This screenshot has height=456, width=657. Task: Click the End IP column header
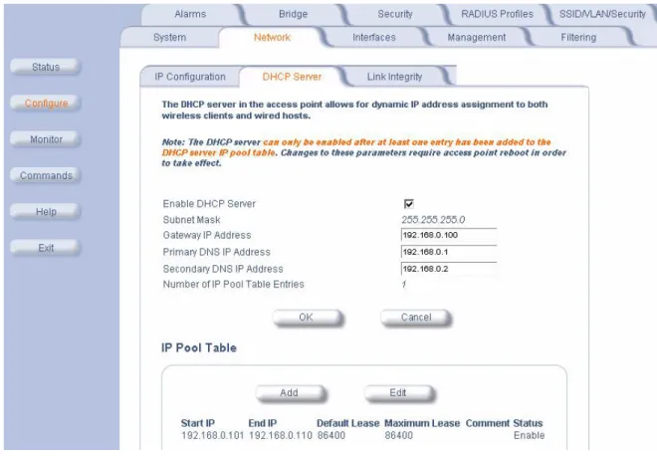pos(262,423)
